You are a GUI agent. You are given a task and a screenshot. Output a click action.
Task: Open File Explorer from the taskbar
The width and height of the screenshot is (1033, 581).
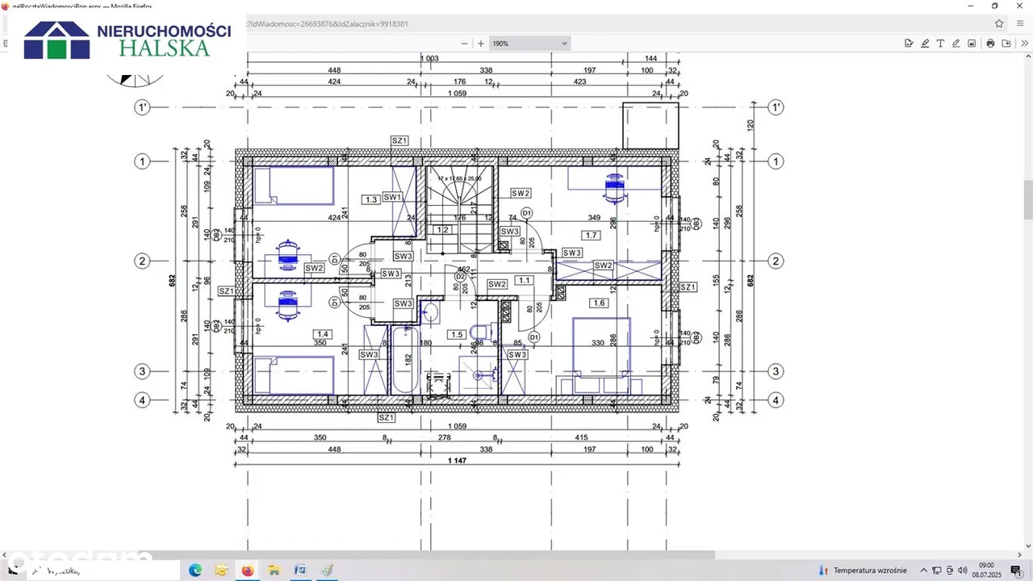click(x=221, y=571)
